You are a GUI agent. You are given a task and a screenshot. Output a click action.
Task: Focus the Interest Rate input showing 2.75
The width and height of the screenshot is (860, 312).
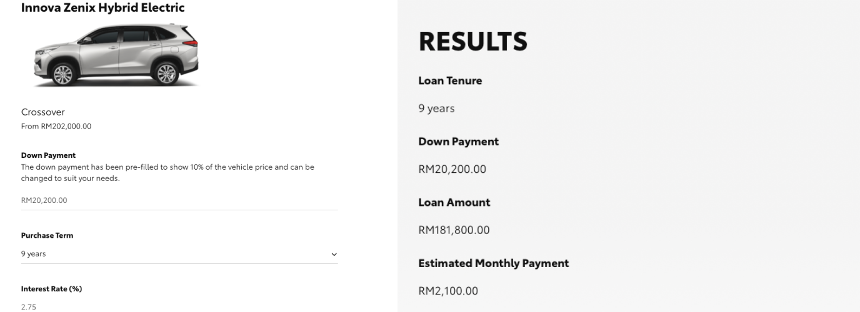179,307
